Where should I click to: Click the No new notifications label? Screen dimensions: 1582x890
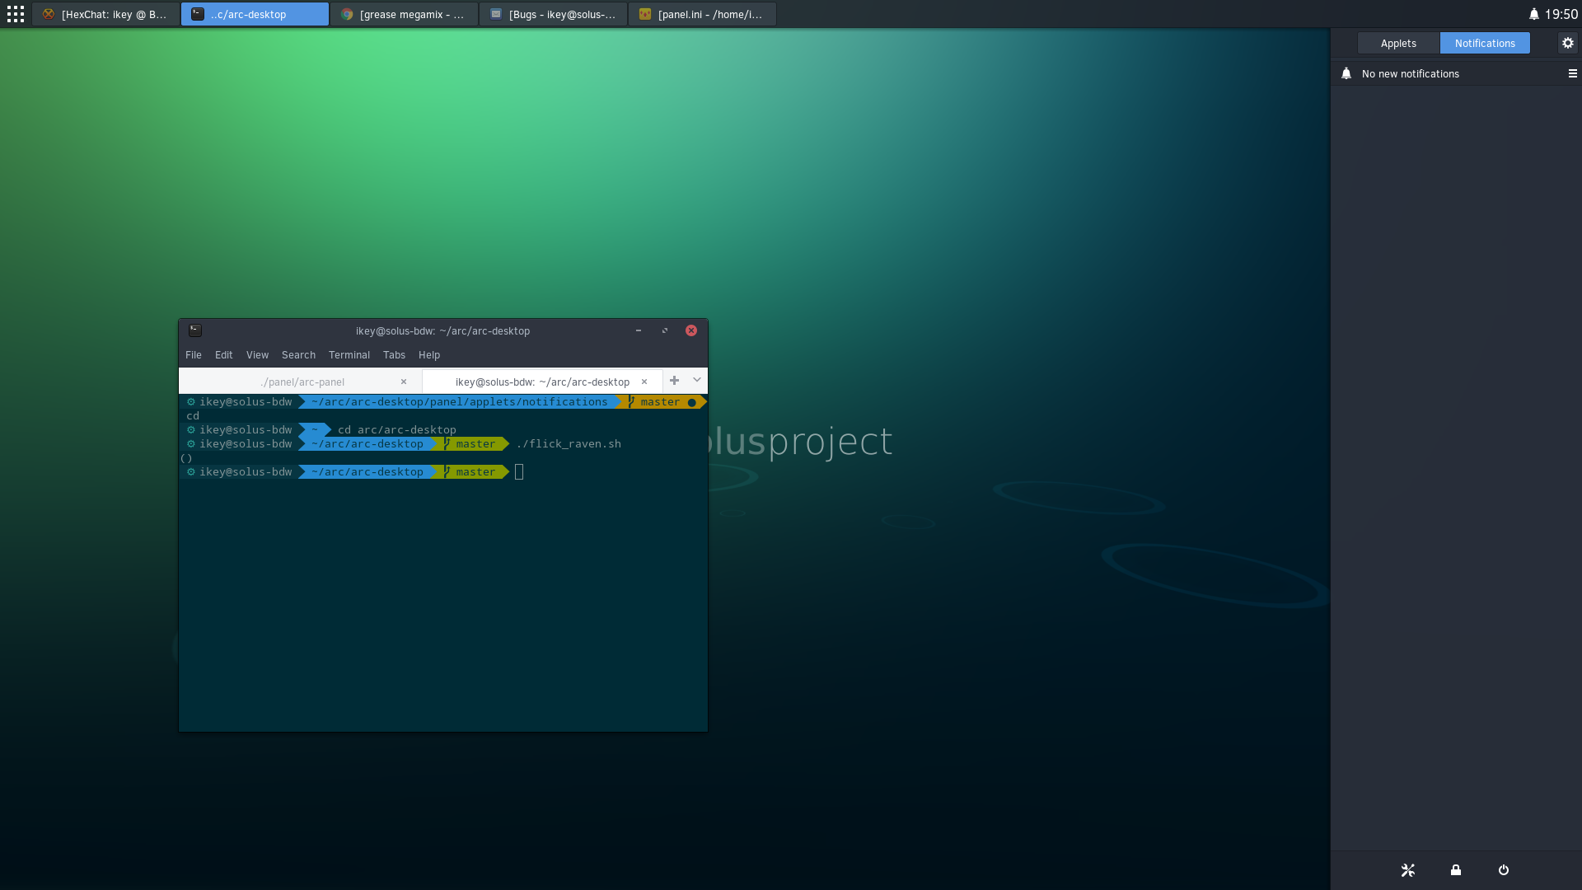[x=1411, y=73]
